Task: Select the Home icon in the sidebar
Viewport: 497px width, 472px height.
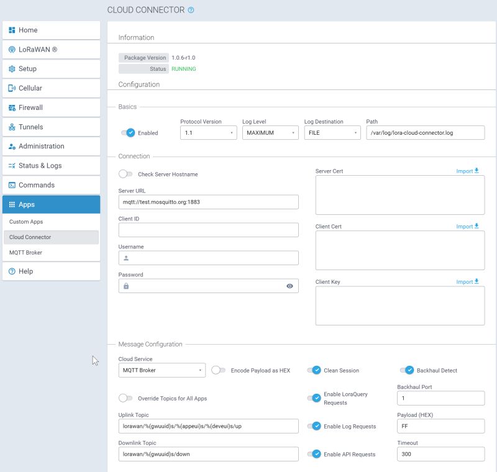Action: tap(11, 30)
